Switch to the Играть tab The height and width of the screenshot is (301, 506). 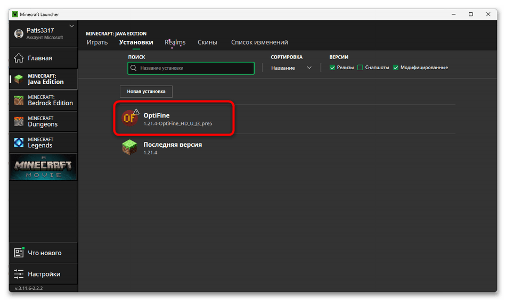pyautogui.click(x=97, y=42)
